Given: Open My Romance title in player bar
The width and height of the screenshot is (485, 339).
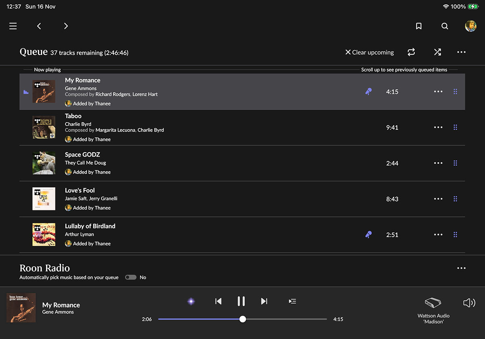Looking at the screenshot, I should (61, 305).
